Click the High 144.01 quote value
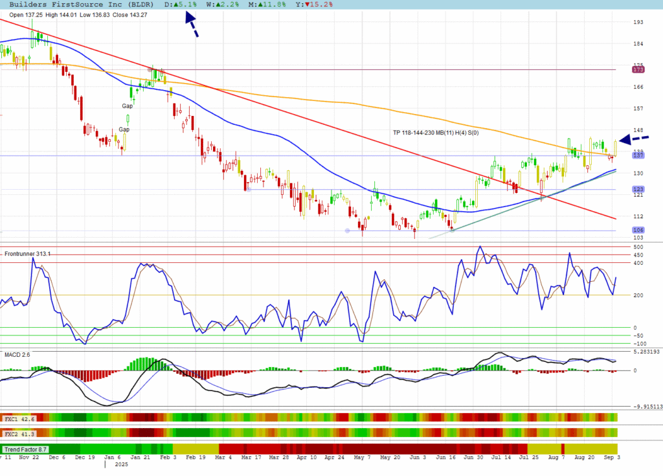 tap(61, 15)
